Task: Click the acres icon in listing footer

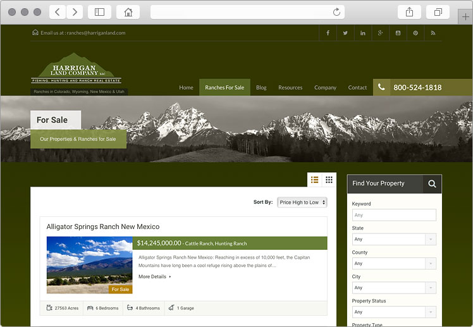Action: click(49, 307)
